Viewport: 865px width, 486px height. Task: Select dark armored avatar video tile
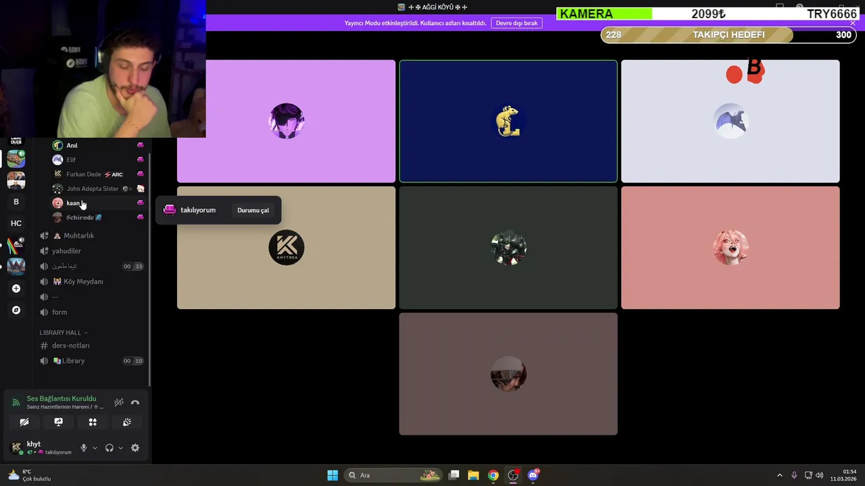click(508, 248)
